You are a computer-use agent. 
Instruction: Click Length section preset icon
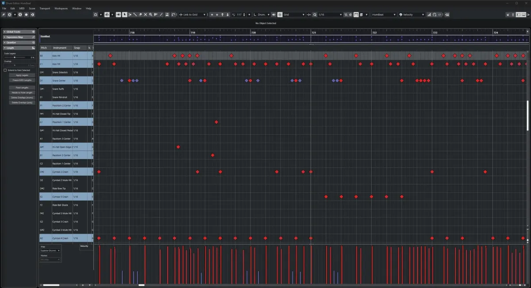(x=33, y=48)
